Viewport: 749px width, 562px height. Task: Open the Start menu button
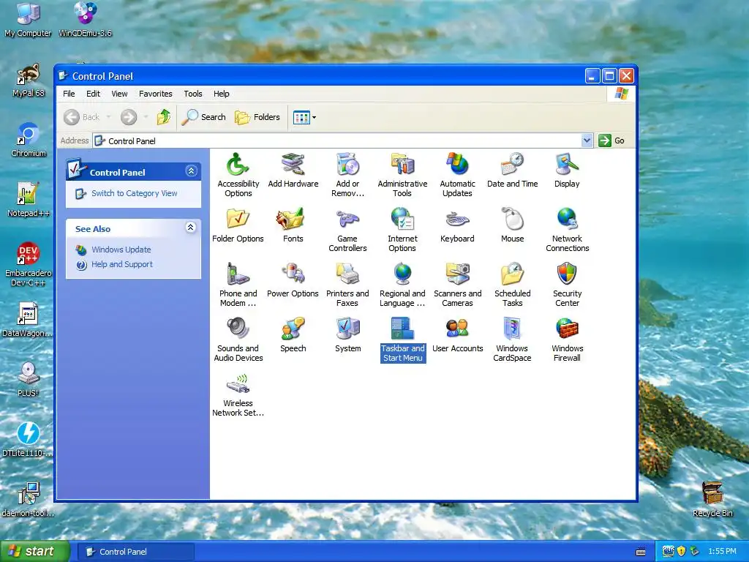[x=35, y=552]
